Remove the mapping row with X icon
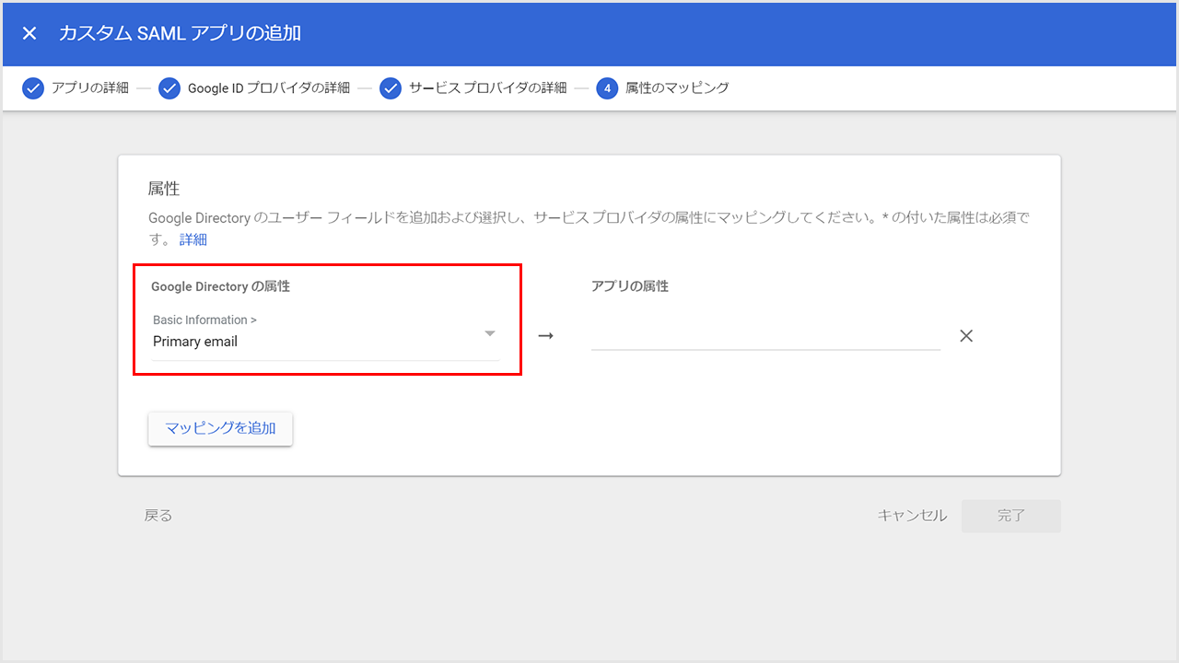This screenshot has height=663, width=1179. tap(966, 336)
